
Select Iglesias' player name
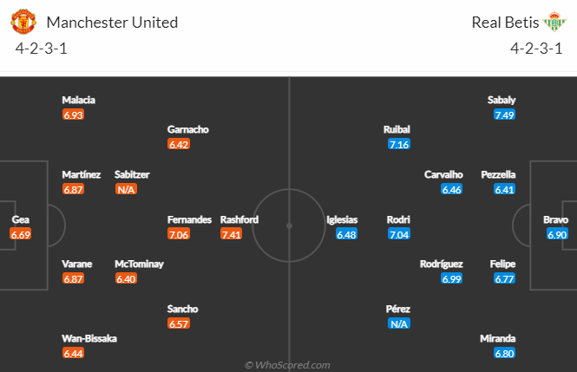click(x=342, y=219)
